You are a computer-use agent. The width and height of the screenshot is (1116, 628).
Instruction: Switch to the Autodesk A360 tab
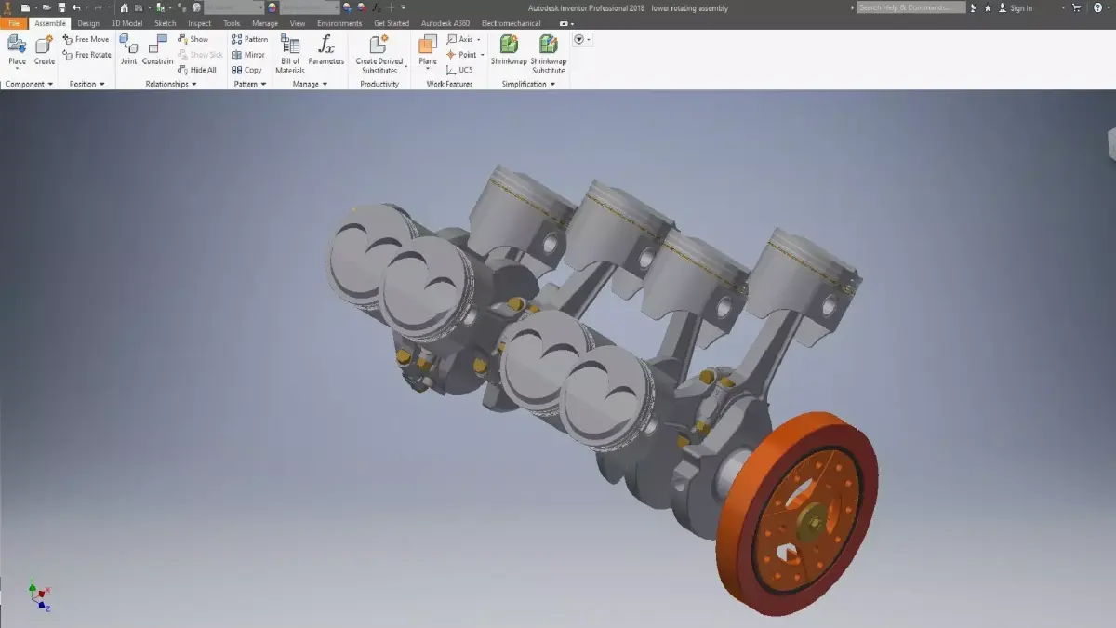(445, 23)
